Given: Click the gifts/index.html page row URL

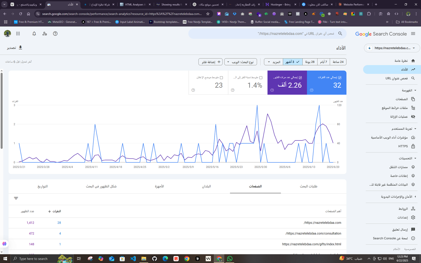Looking at the screenshot, I should pyautogui.click(x=312, y=244).
